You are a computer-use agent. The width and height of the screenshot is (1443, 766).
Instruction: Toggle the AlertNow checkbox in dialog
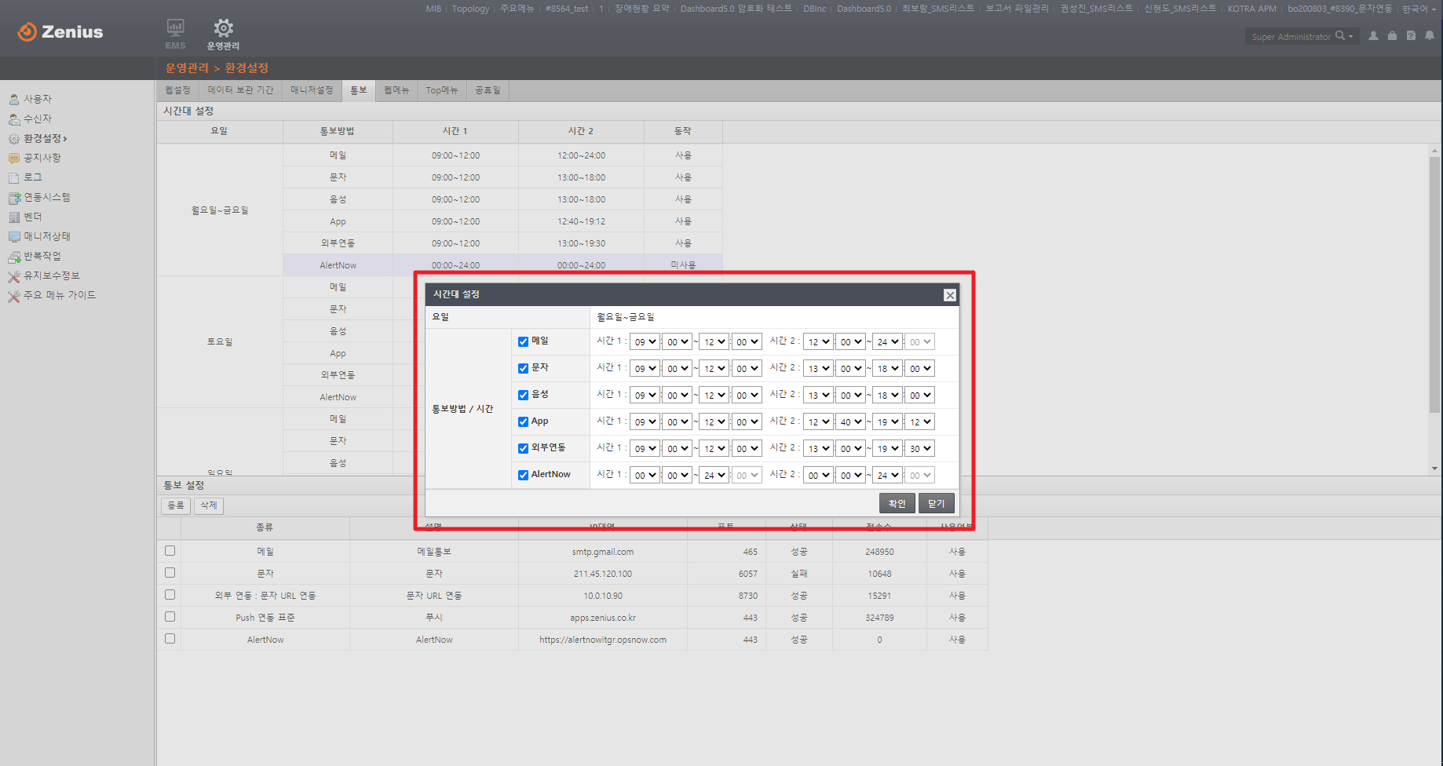523,475
